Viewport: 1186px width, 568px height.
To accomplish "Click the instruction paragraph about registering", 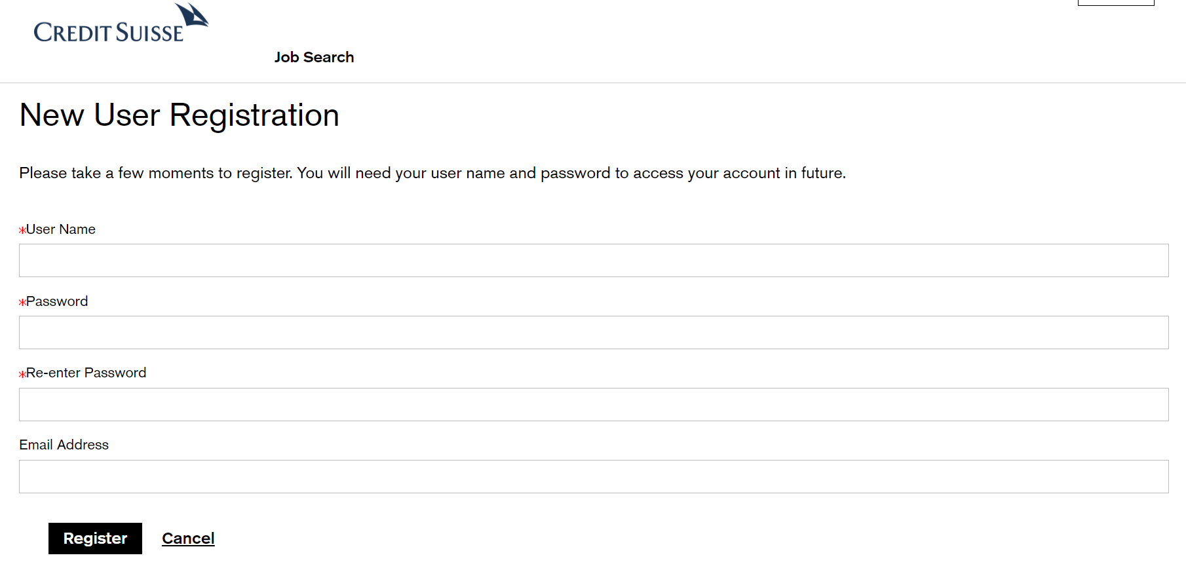I will (x=432, y=173).
